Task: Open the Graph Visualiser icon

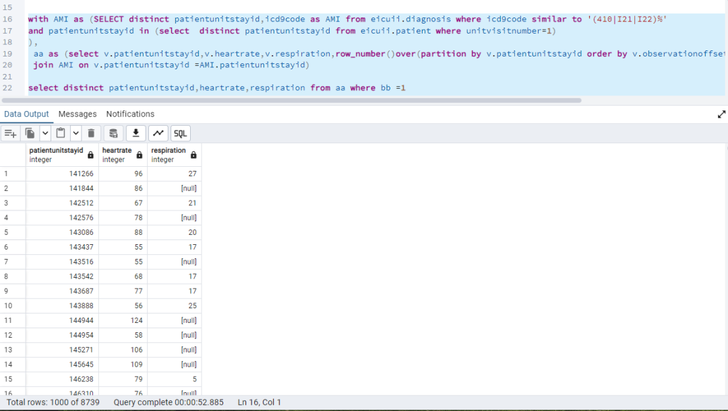Action: tap(158, 133)
